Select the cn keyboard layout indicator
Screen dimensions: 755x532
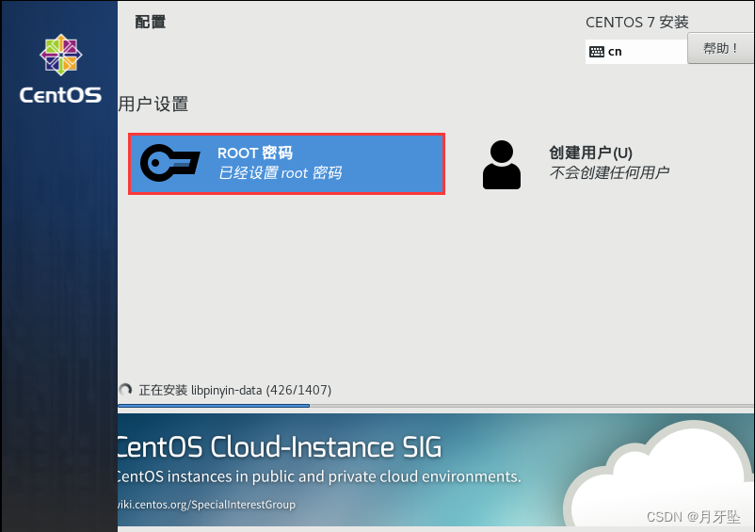[x=635, y=52]
